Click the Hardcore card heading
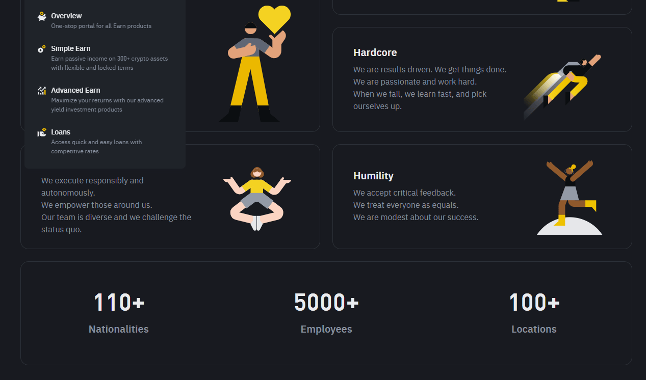Image resolution: width=646 pixels, height=380 pixels. tap(375, 52)
